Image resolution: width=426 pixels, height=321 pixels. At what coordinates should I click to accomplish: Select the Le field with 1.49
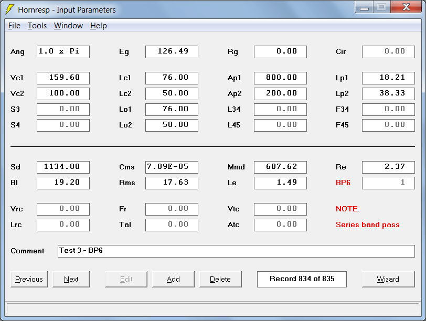(280, 183)
